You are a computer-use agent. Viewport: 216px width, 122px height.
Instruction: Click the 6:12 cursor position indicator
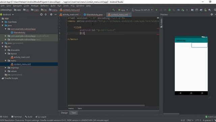[183, 120]
